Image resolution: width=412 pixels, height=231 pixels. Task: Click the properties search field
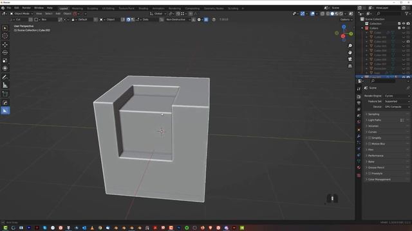pos(383,81)
